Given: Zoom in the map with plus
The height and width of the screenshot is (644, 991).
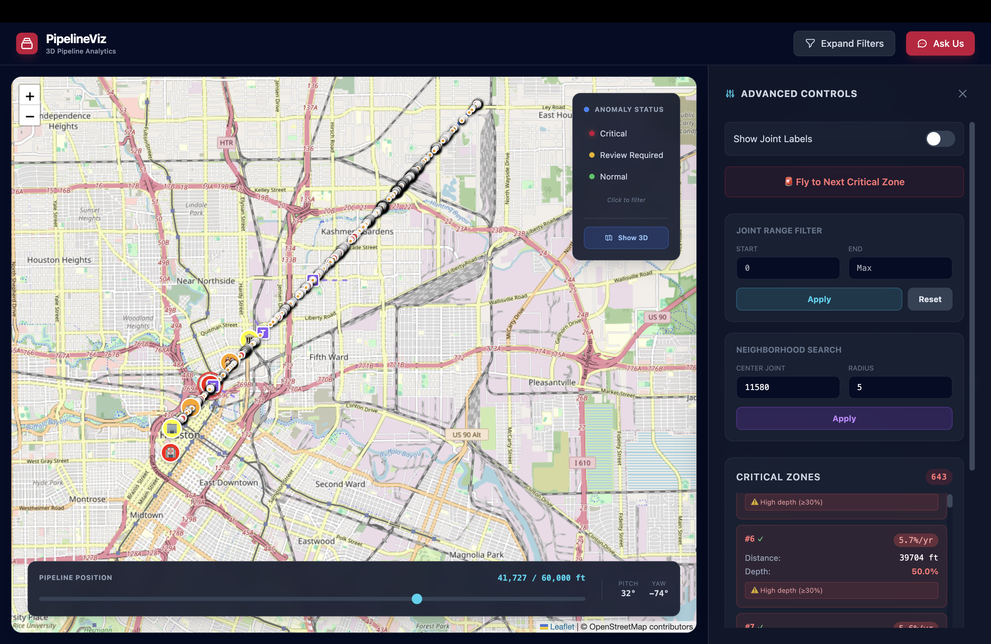Looking at the screenshot, I should point(30,96).
